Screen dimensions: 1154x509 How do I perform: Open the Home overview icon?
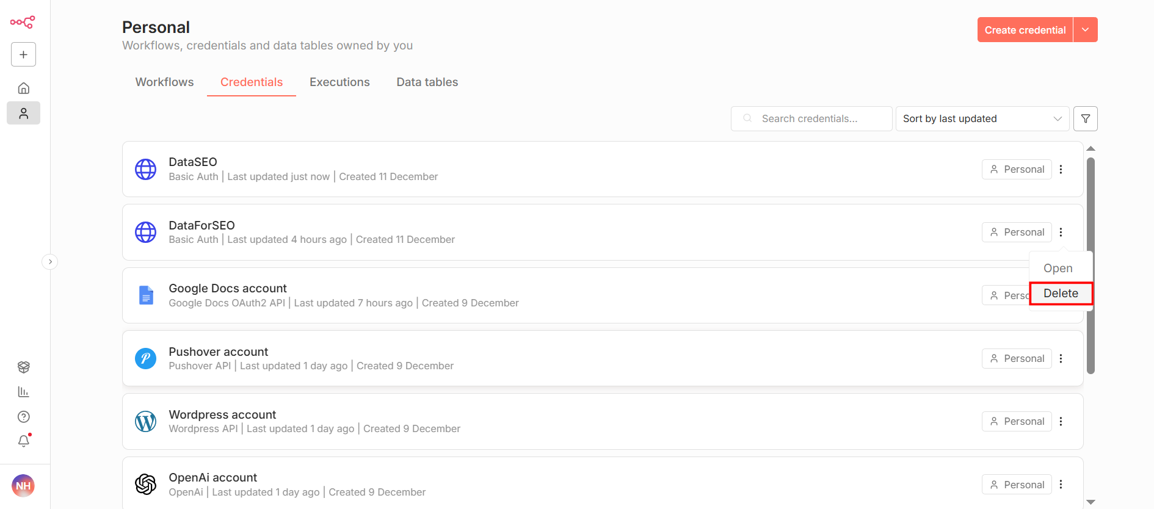click(x=23, y=88)
